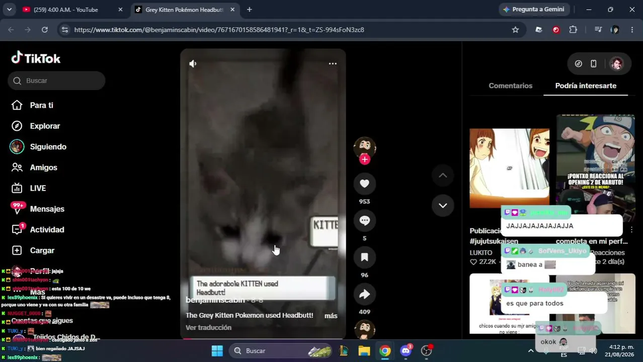The width and height of the screenshot is (643, 362).
Task: Open the TikTok coins icon in the top pill
Action: [x=579, y=64]
